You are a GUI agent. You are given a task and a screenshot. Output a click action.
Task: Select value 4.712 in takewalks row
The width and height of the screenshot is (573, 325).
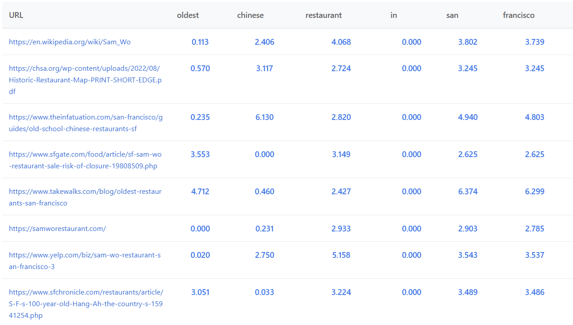point(201,192)
